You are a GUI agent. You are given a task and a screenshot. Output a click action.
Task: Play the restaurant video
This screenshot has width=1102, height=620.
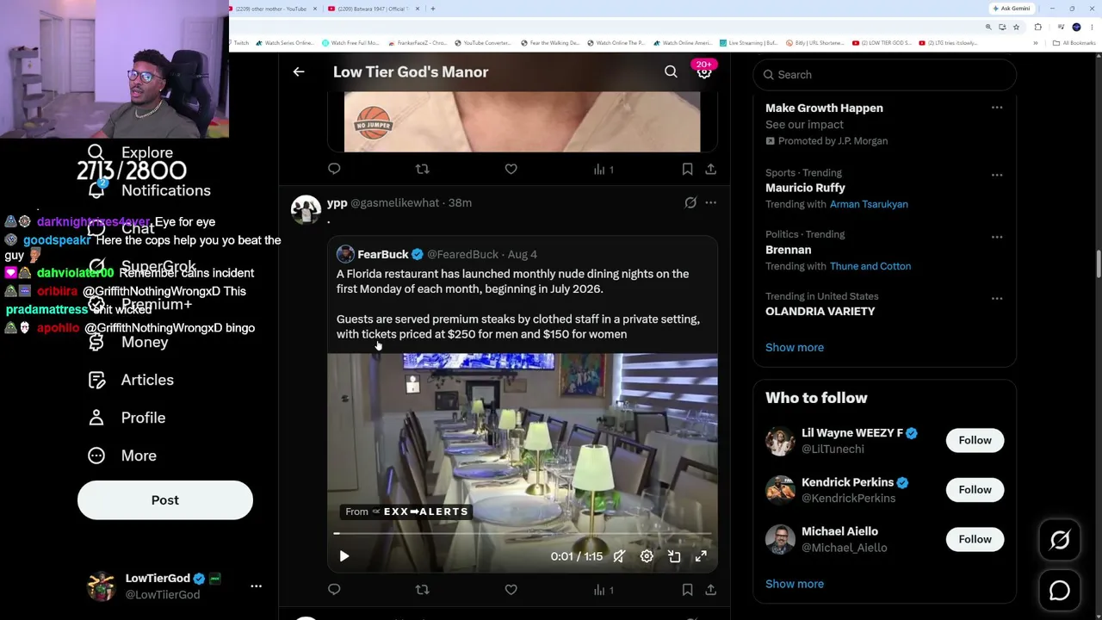(344, 556)
